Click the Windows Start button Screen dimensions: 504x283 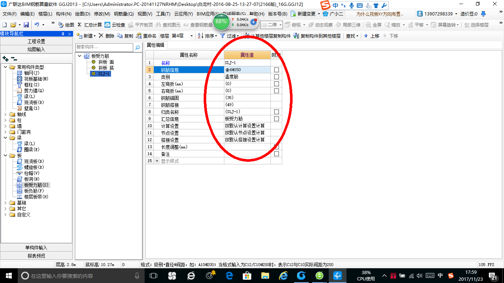pos(8,276)
